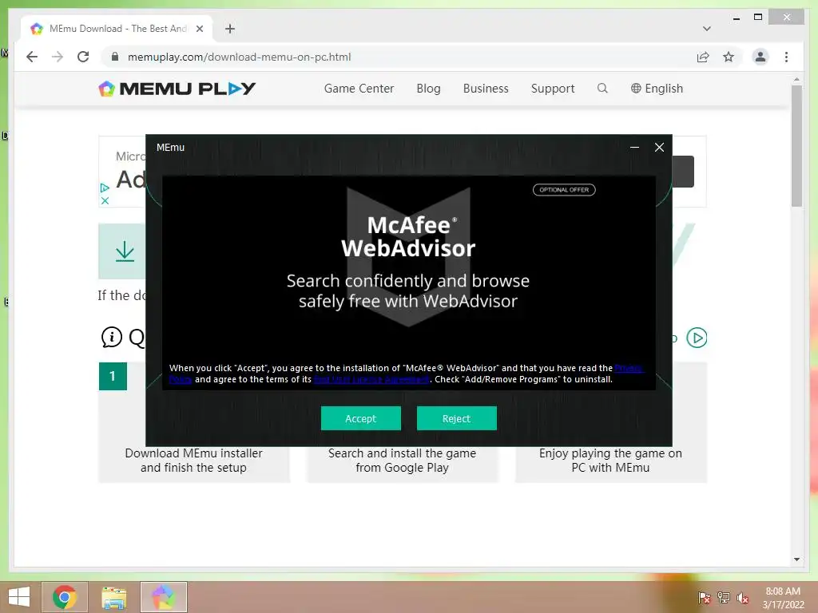The width and height of the screenshot is (818, 613).
Task: Click 'Enjoy playing the game on PC' text
Action: [x=610, y=461]
